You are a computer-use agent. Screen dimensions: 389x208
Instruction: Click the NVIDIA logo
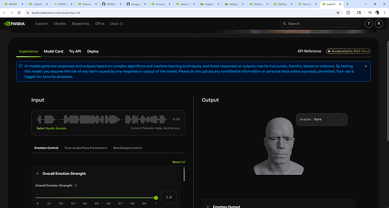click(x=15, y=24)
